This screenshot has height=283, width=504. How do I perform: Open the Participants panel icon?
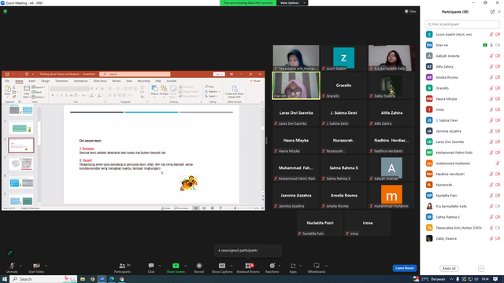(123, 267)
